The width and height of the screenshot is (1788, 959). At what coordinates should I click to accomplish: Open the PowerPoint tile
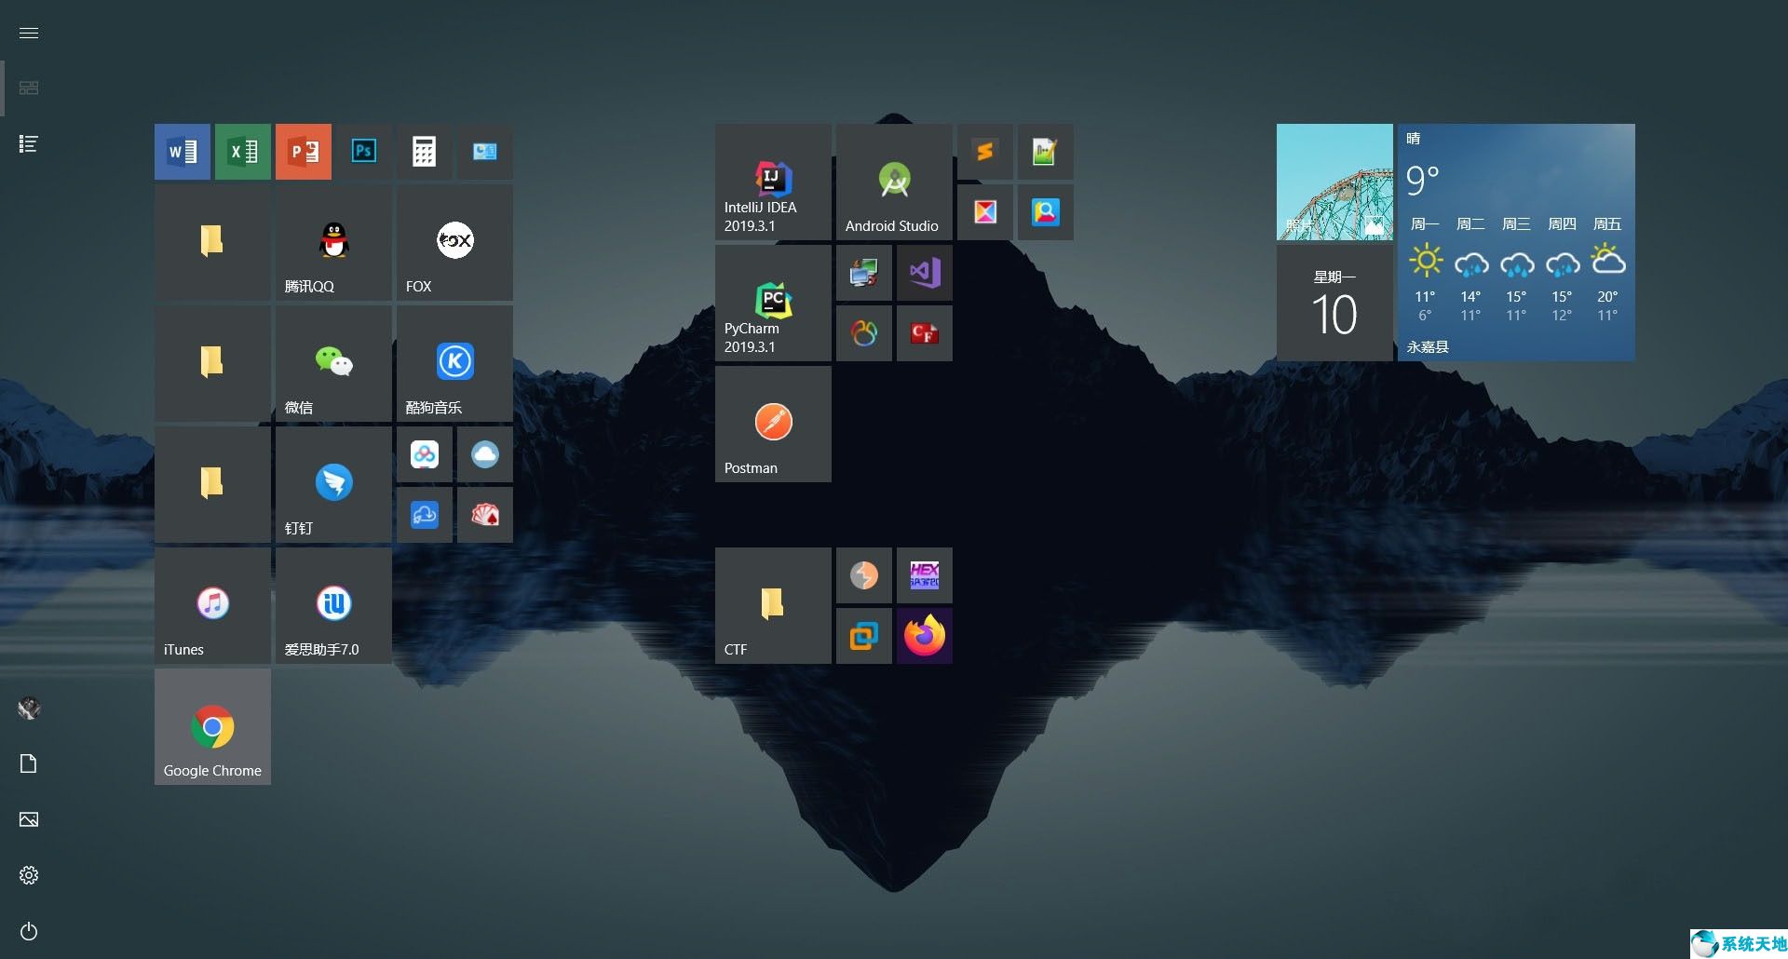[x=304, y=151]
